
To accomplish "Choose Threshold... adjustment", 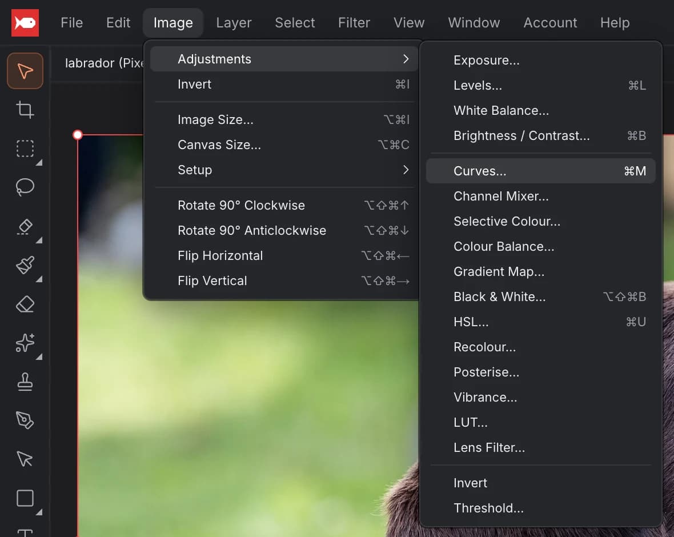I will coord(541,508).
